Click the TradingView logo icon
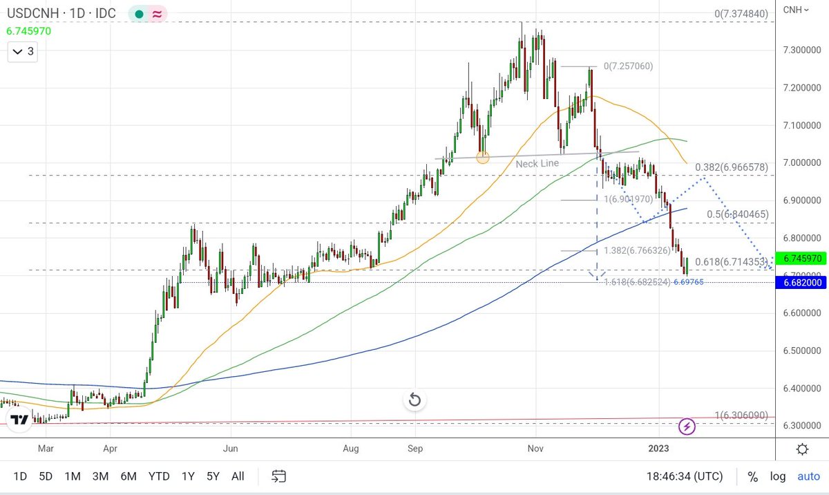The height and width of the screenshot is (495, 829). (x=19, y=420)
